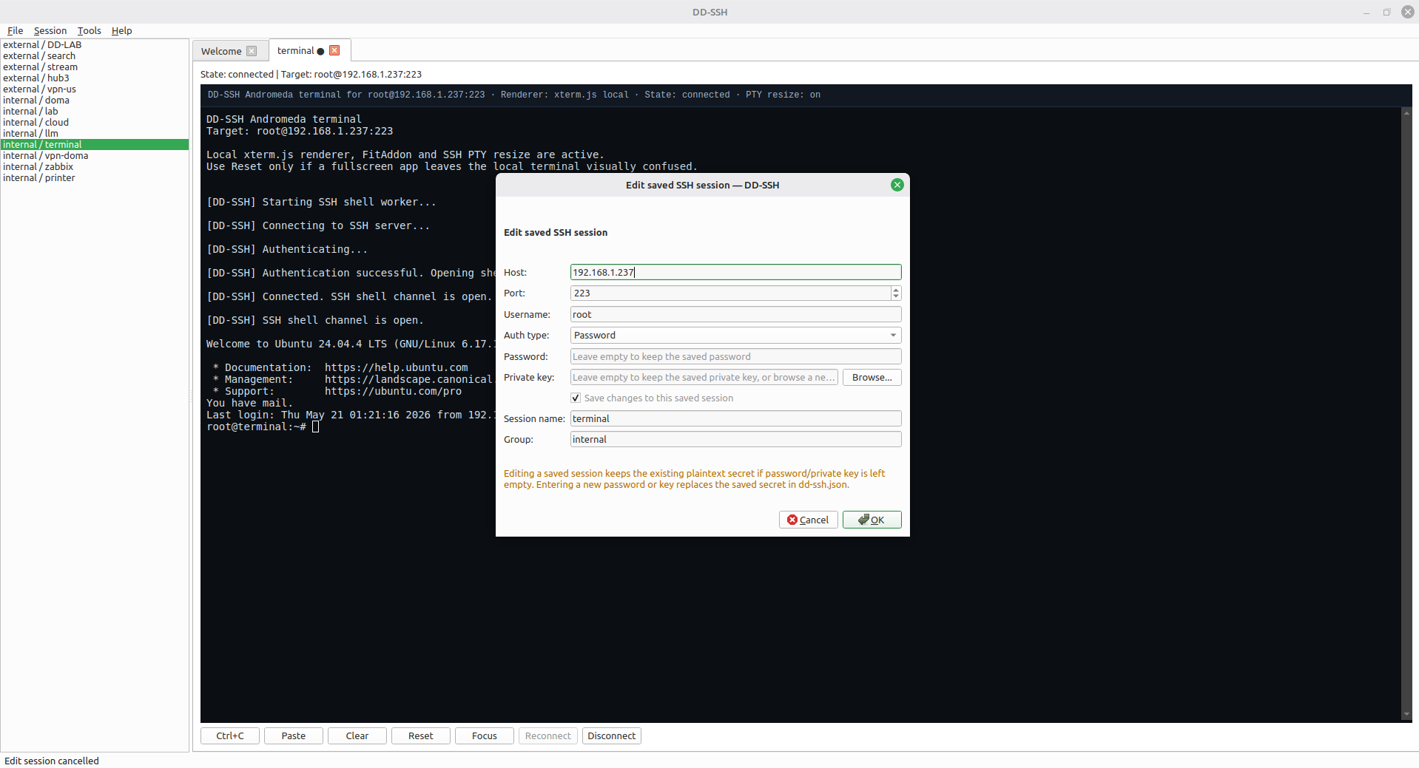
Task: Browse for a private key file
Action: click(872, 377)
